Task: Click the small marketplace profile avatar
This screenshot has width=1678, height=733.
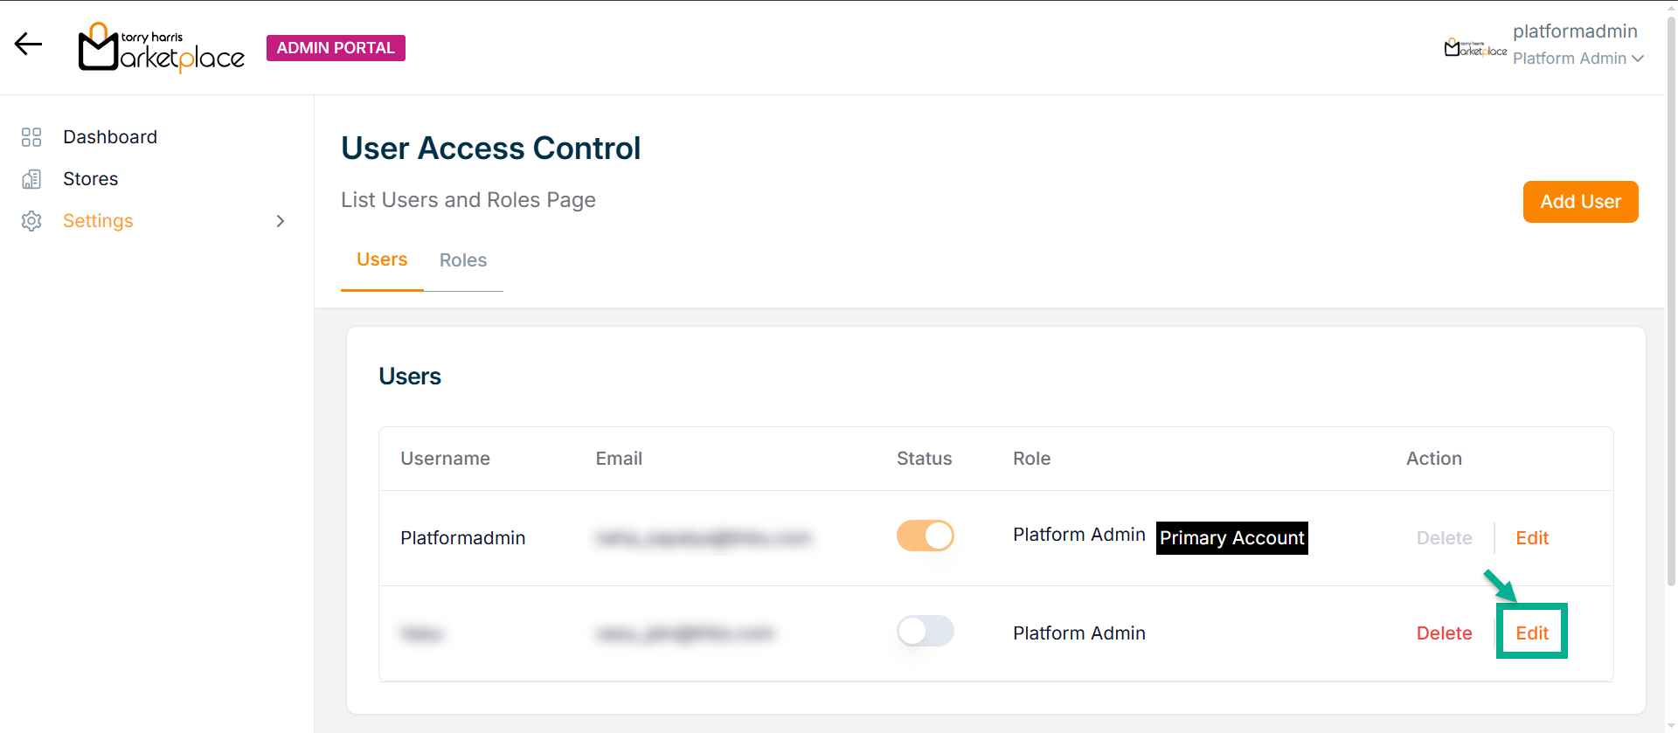Action: click(x=1475, y=47)
